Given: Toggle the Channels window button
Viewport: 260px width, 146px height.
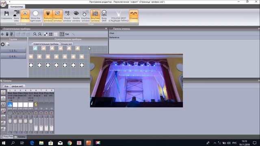Looking at the screenshot, I should 58,16.
